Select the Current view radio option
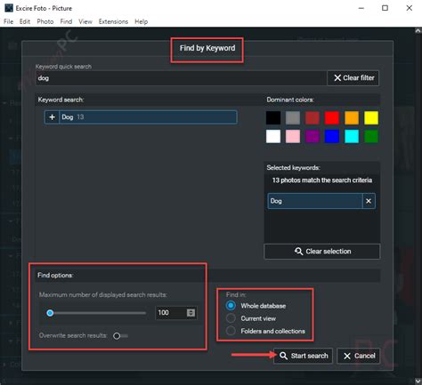 point(231,318)
